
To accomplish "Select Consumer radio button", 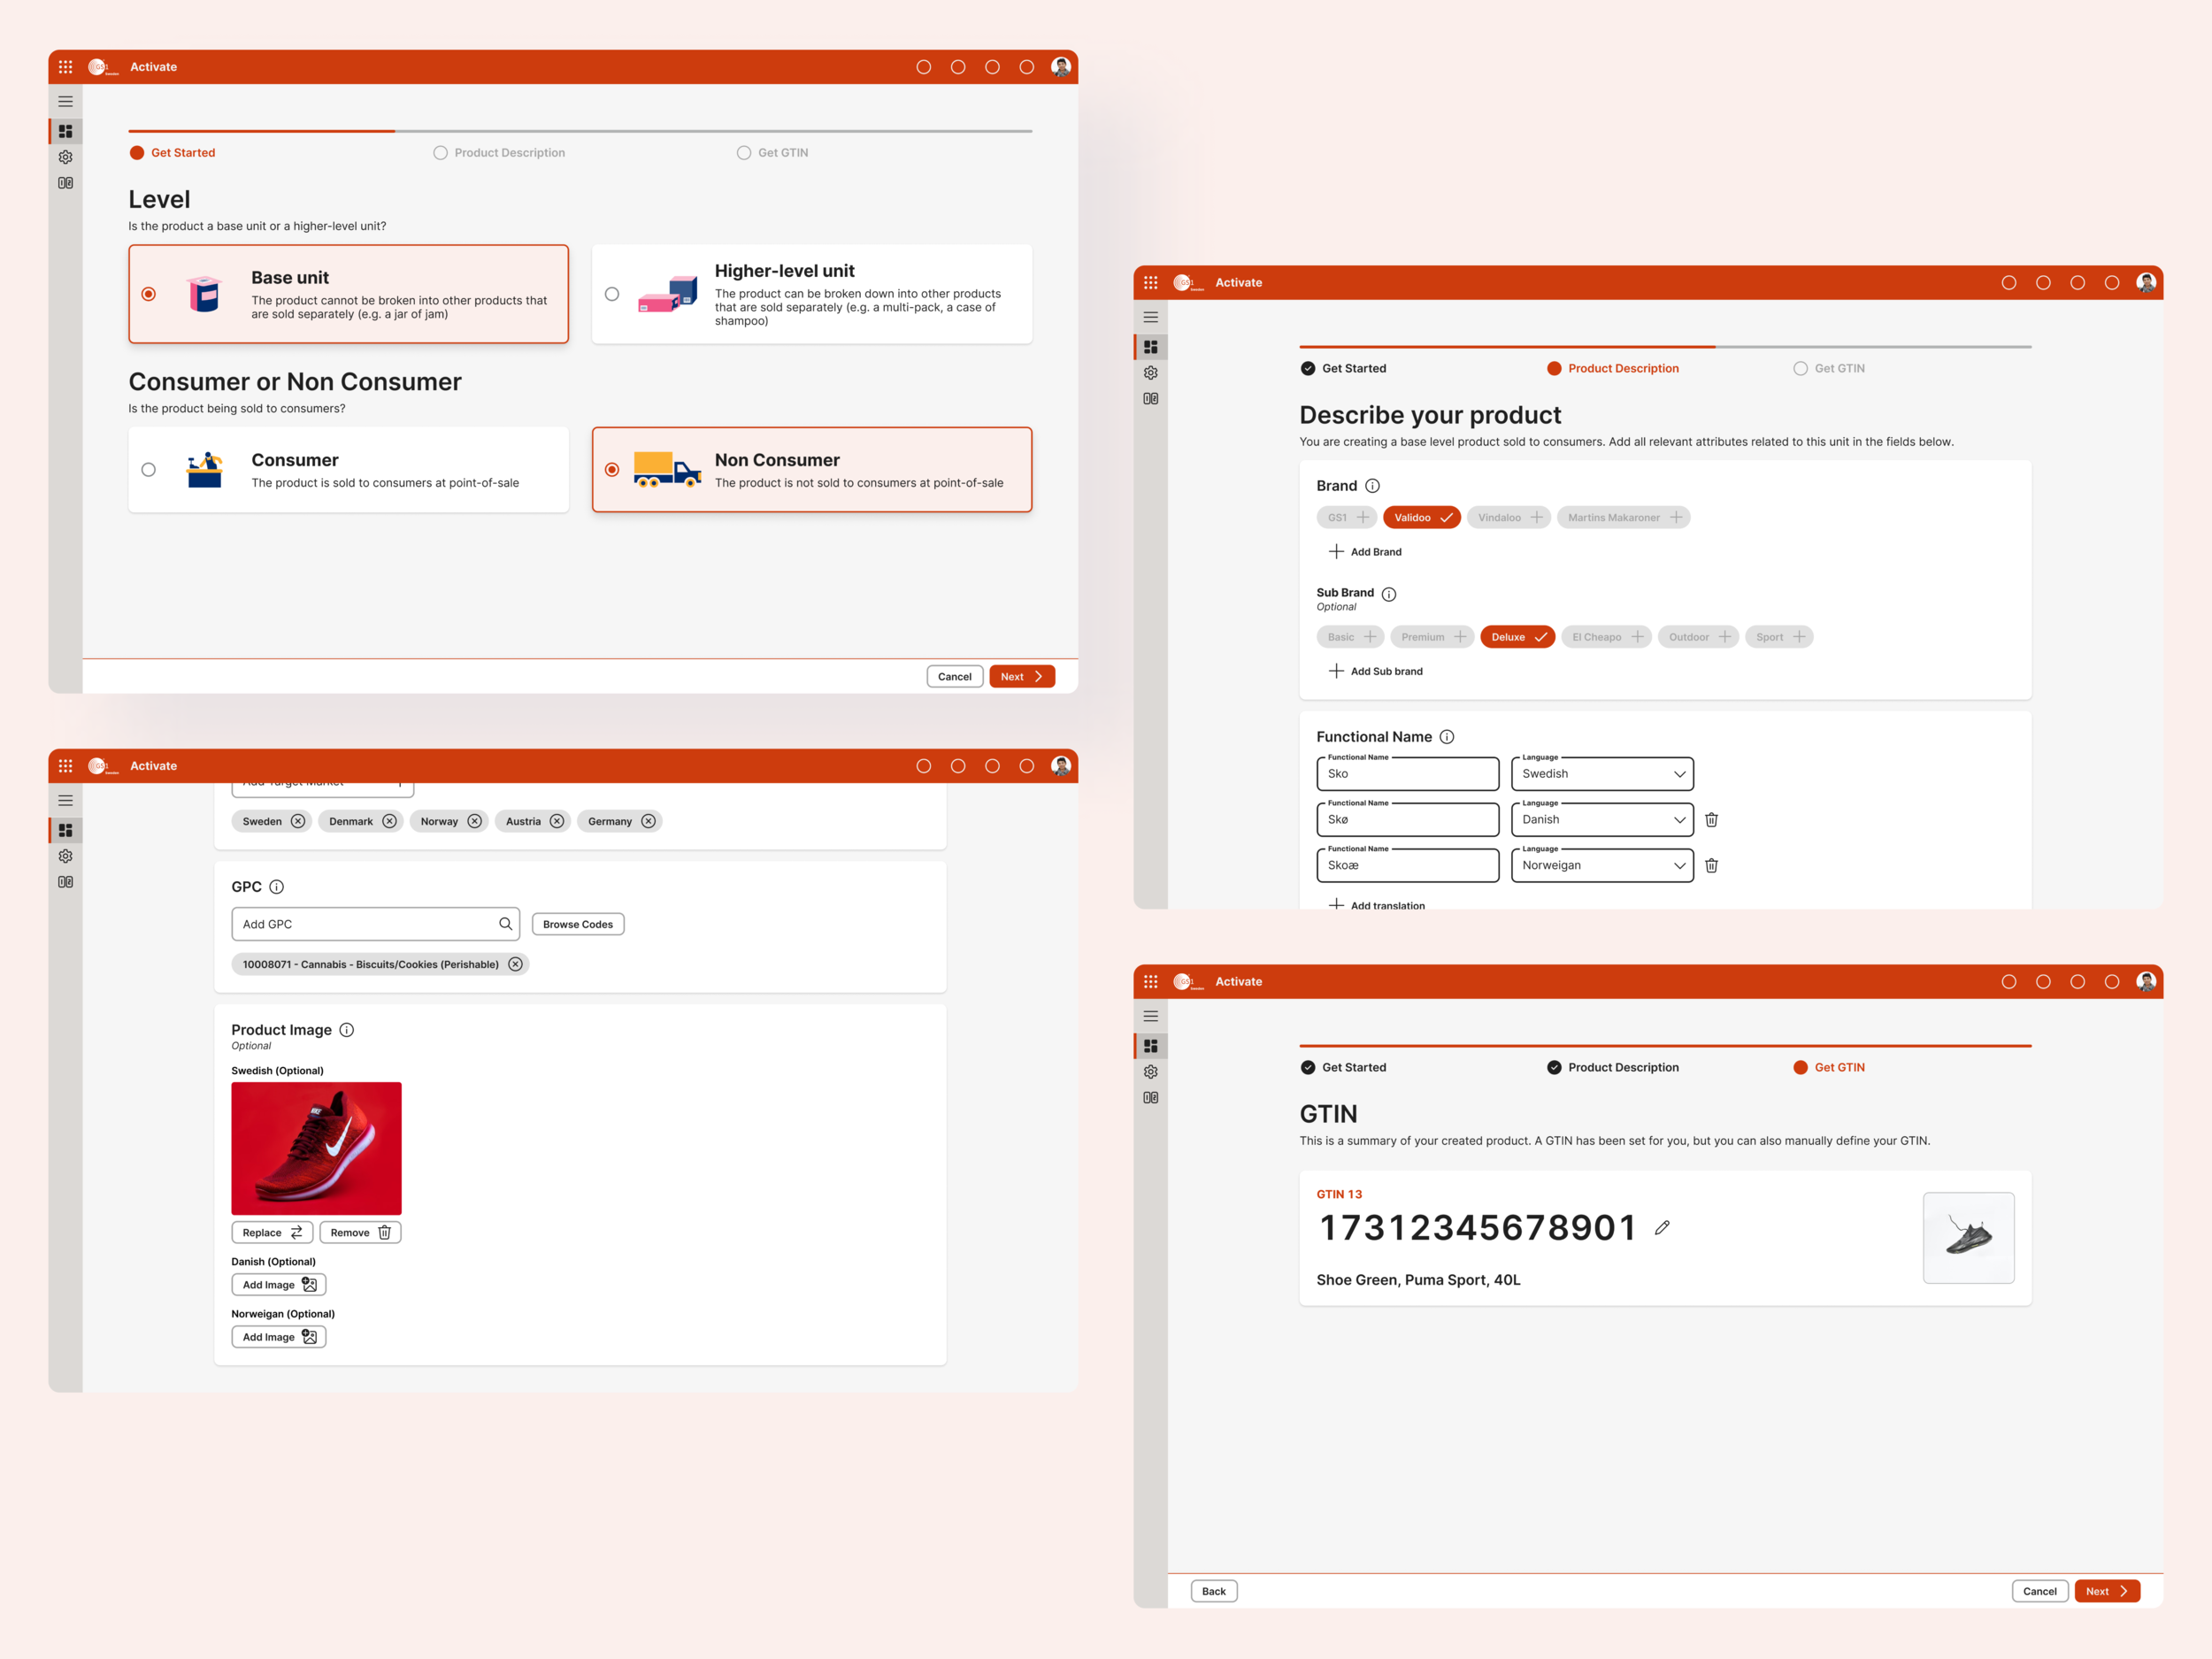I will (x=148, y=470).
